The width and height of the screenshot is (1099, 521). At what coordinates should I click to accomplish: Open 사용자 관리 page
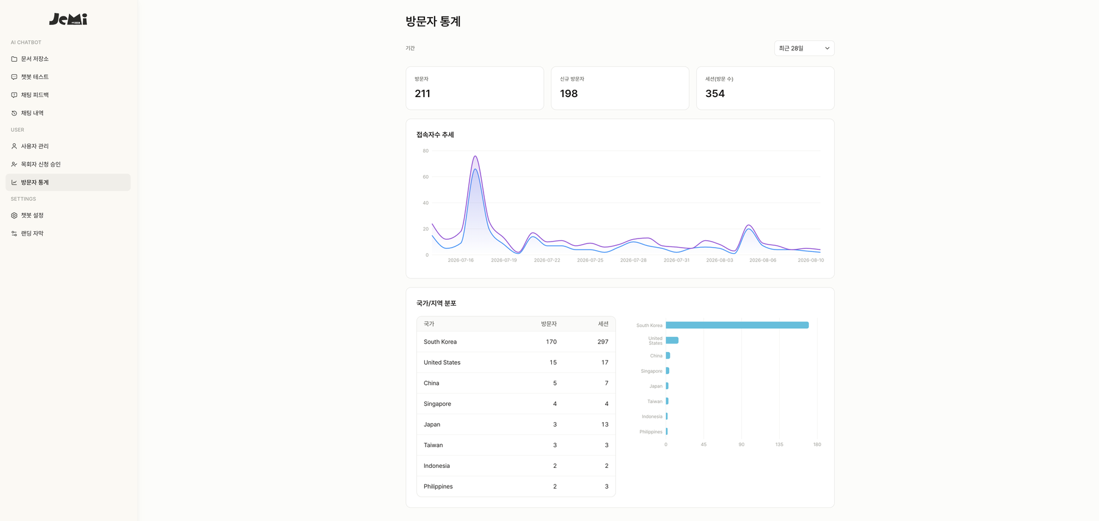tap(68, 146)
